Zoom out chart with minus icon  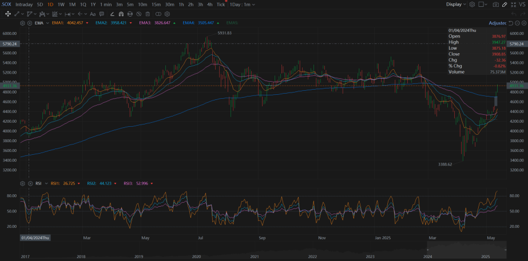pos(517,23)
